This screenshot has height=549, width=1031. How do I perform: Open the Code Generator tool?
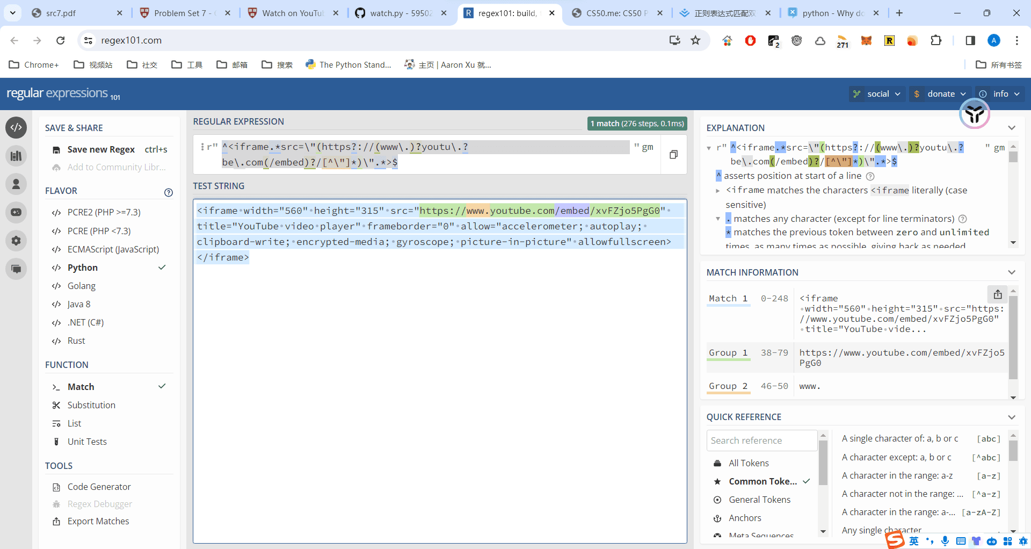[x=99, y=487]
